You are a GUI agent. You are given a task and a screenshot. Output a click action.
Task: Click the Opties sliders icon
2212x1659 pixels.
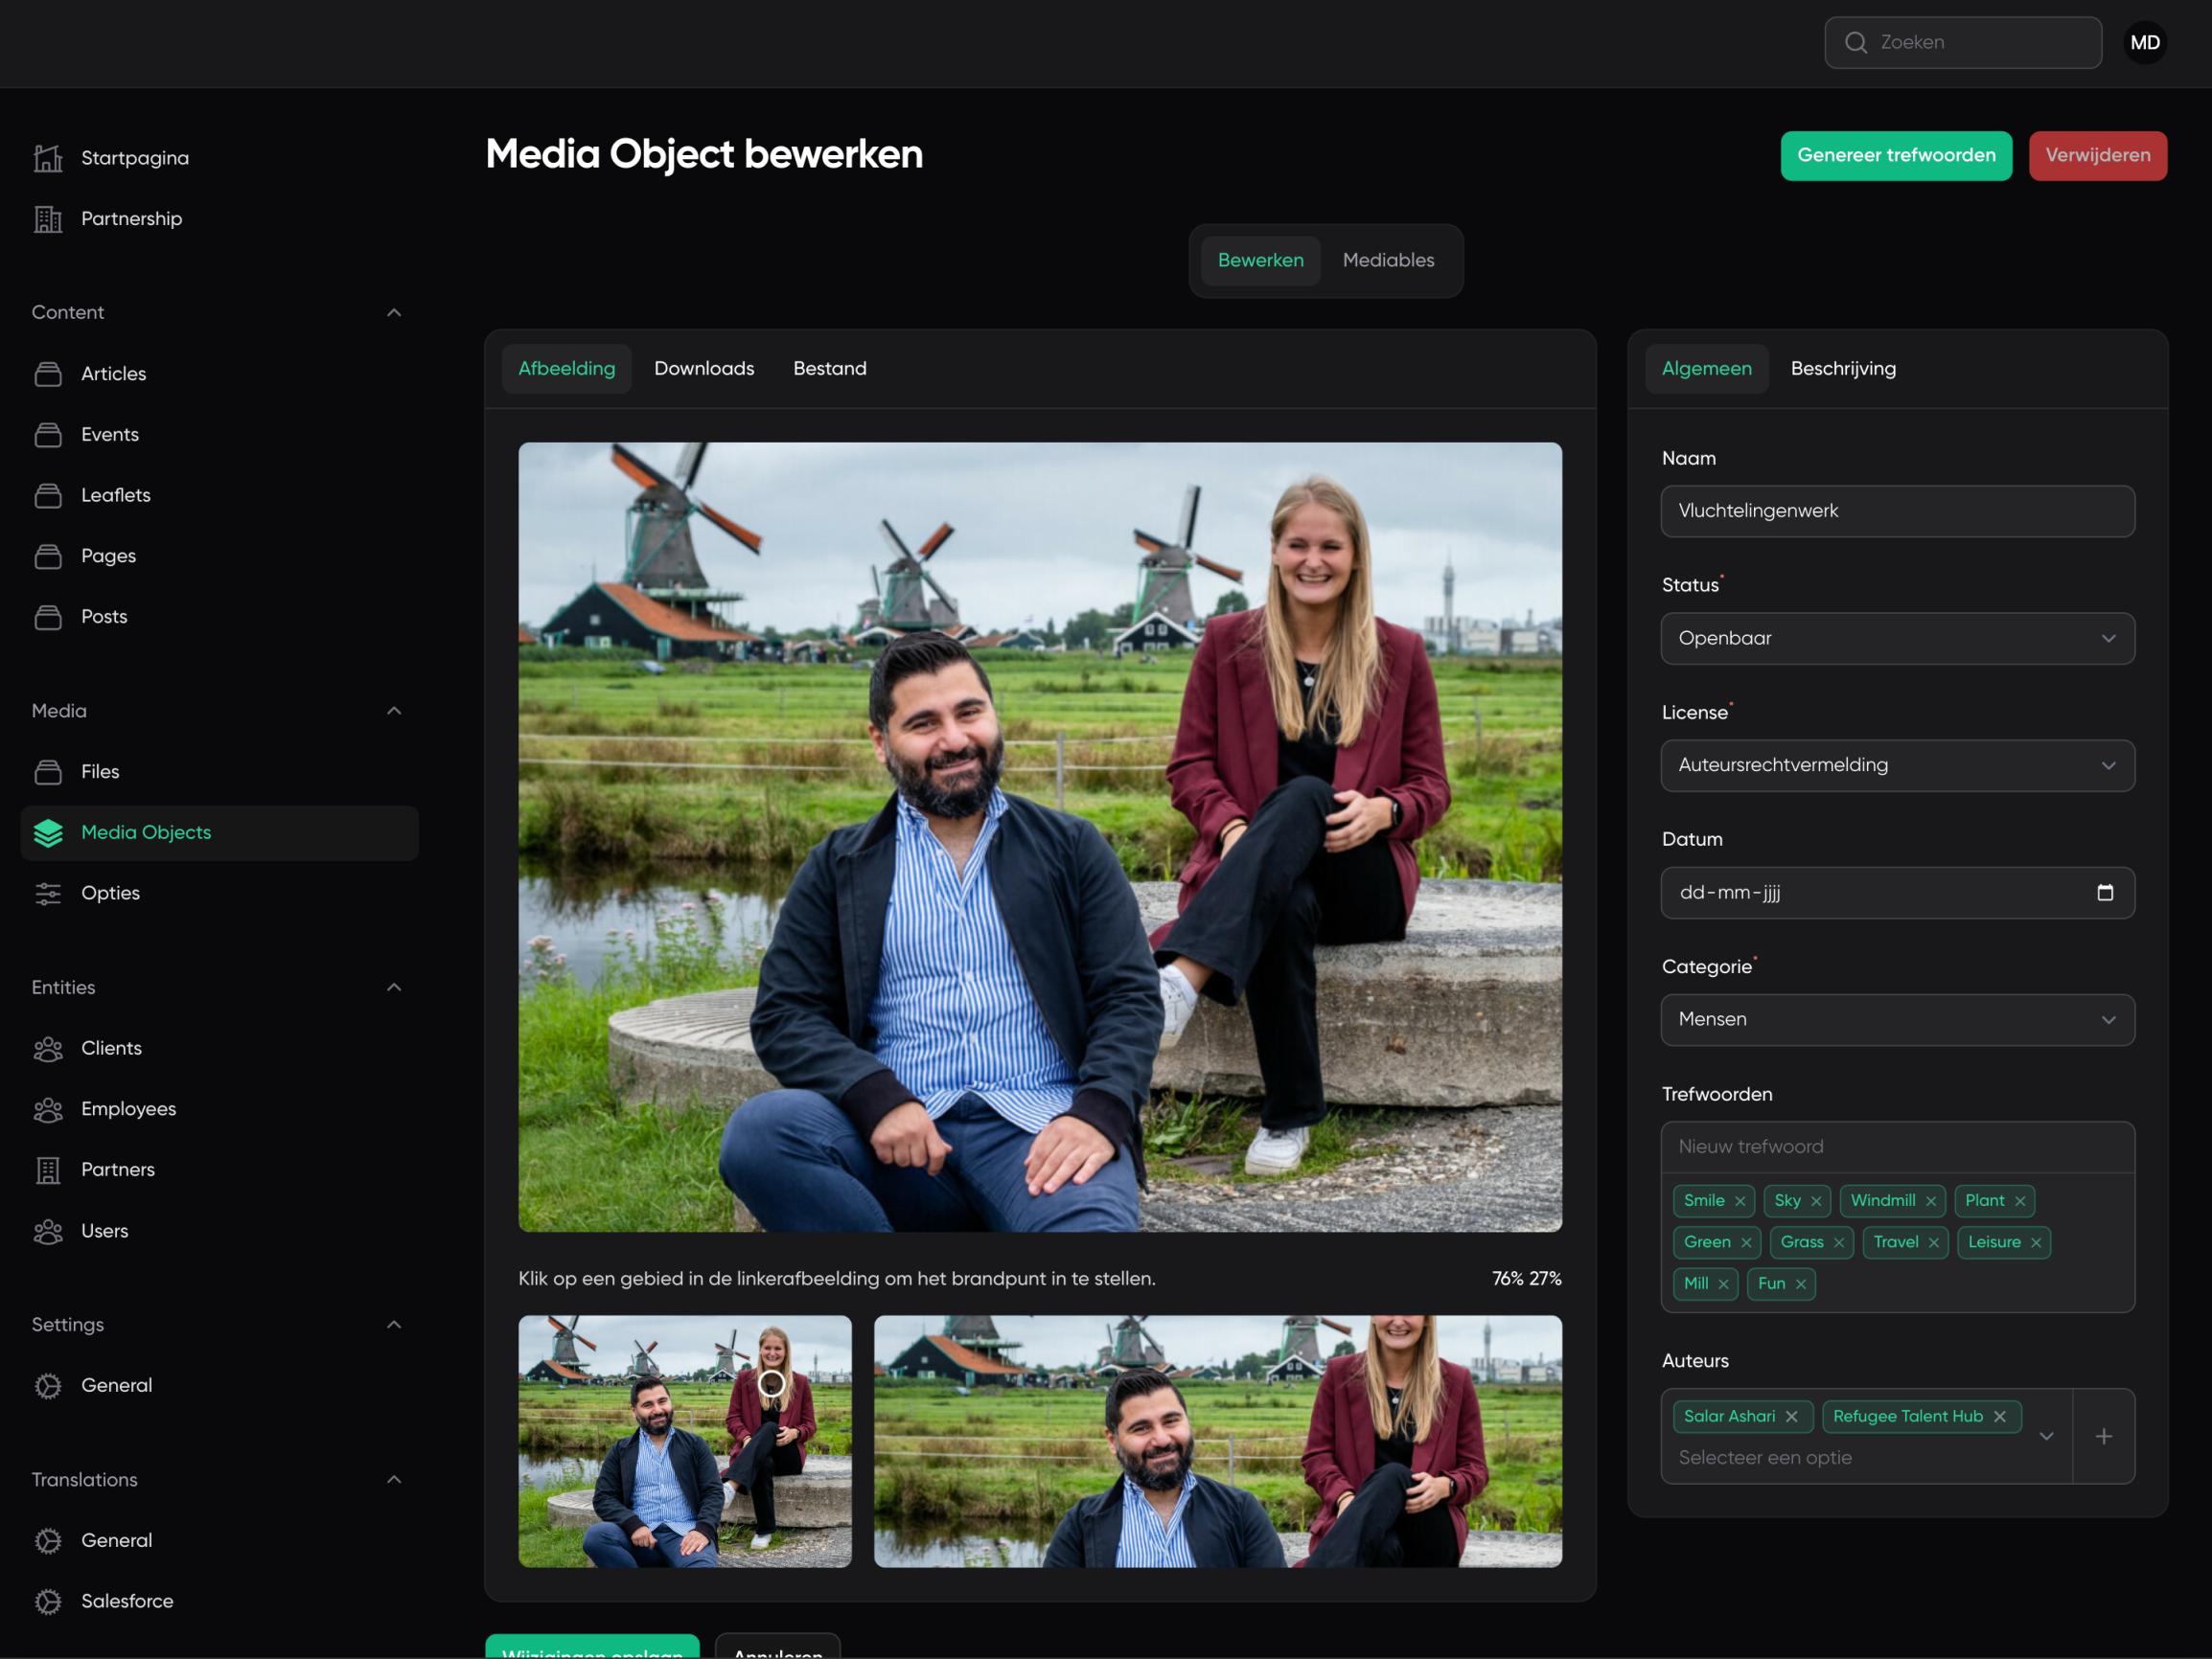pyautogui.click(x=47, y=894)
